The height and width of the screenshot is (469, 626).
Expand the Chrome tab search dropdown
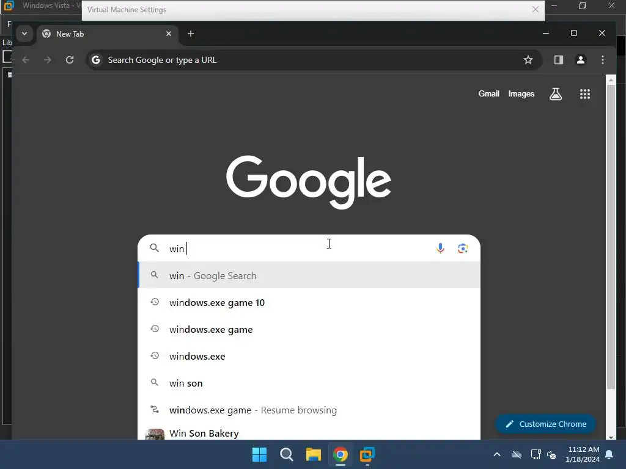pos(24,34)
